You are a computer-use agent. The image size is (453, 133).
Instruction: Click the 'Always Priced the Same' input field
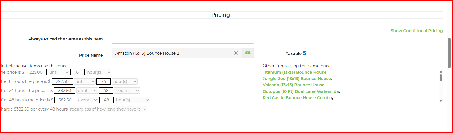[183, 39]
